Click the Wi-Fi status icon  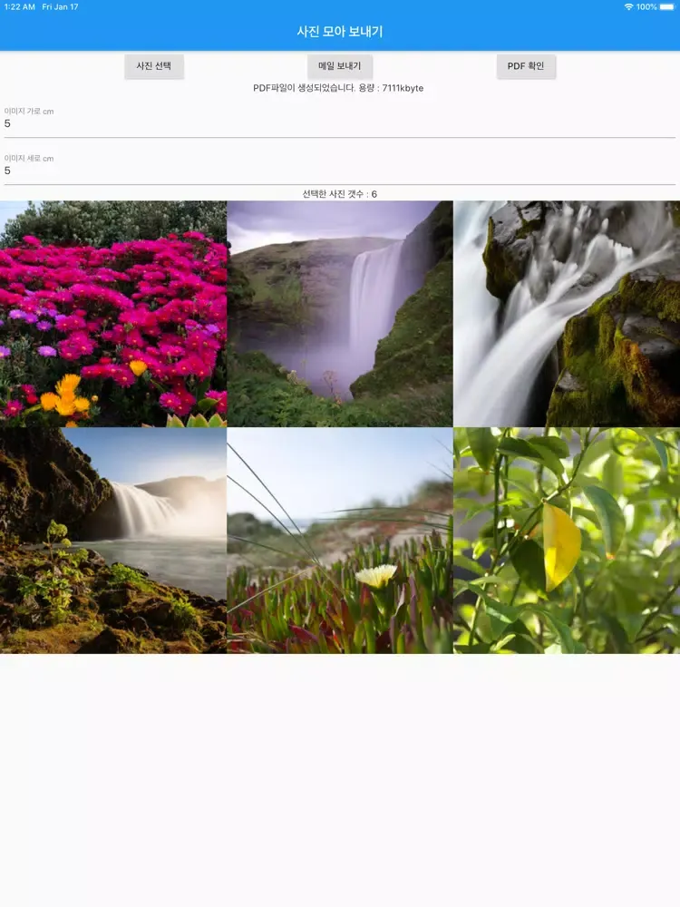point(628,6)
